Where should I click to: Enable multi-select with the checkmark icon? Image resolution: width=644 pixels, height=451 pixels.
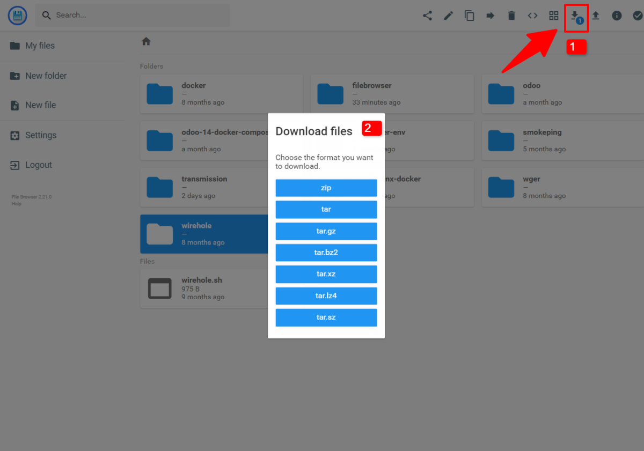coord(638,15)
